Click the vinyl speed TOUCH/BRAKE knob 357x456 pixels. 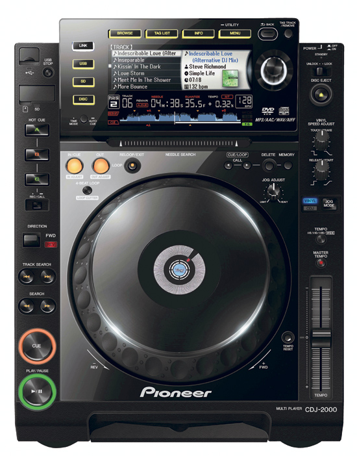coord(321,140)
